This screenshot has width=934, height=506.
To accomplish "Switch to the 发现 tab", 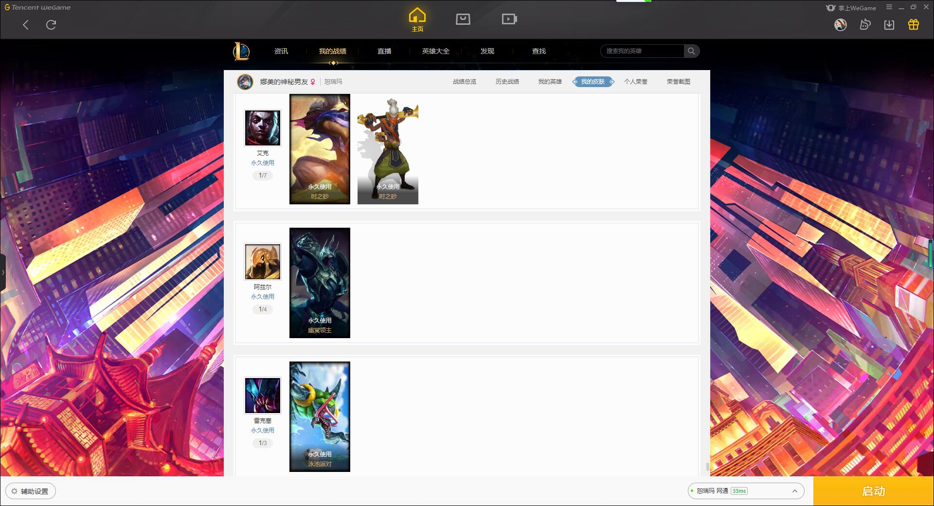I will [x=487, y=51].
